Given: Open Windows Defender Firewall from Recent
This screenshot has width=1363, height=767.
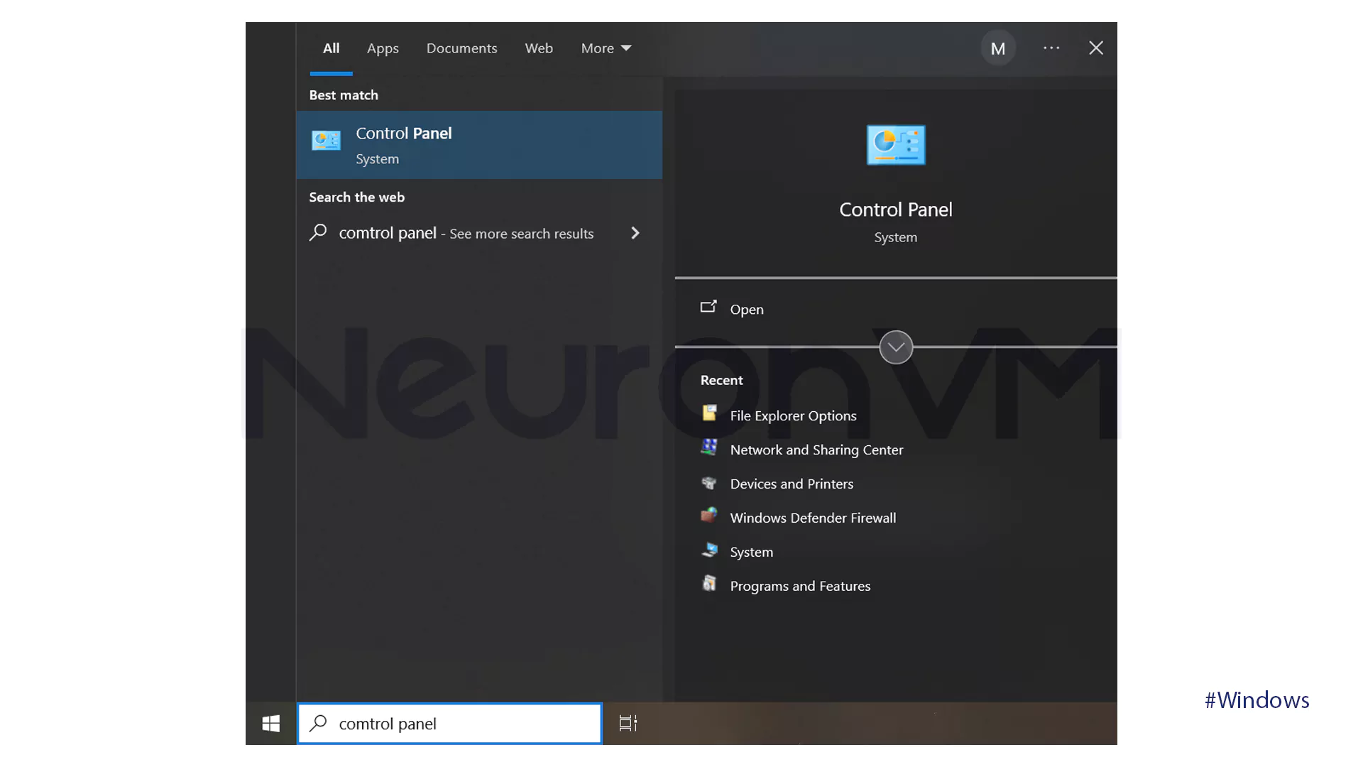Looking at the screenshot, I should [x=813, y=518].
